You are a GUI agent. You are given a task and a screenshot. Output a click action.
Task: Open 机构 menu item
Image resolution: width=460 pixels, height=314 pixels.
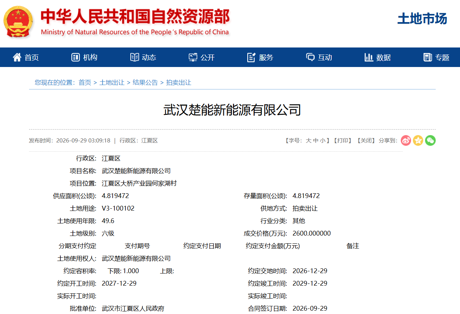tap(90, 57)
